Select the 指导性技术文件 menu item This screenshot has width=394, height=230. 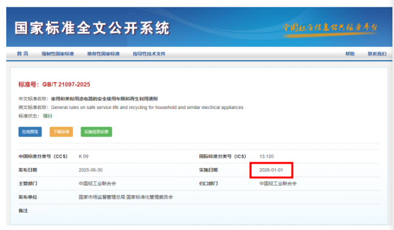click(x=149, y=54)
